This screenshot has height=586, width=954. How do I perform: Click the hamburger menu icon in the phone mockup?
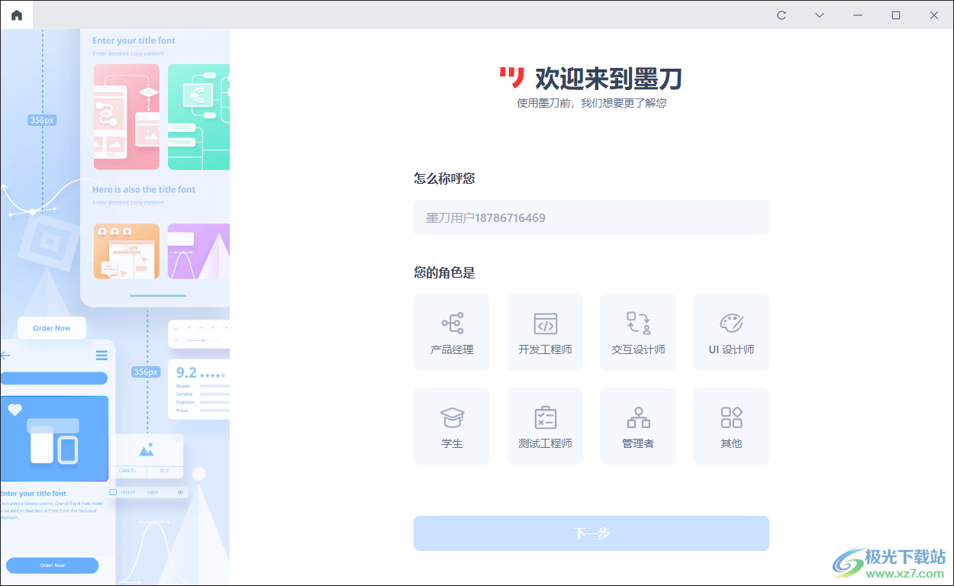pos(102,356)
